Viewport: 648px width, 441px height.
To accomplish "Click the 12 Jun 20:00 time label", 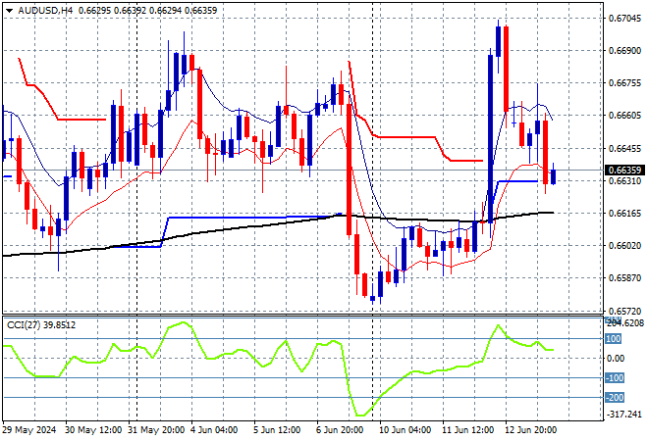I will (530, 430).
